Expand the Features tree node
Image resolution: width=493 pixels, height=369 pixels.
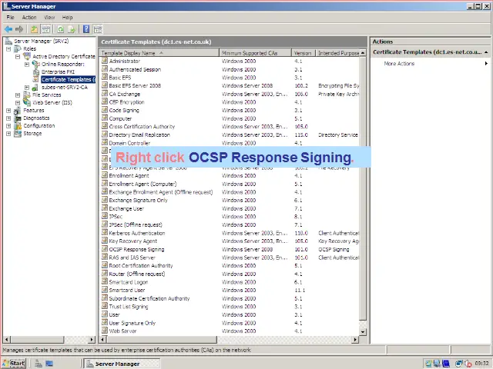8,111
